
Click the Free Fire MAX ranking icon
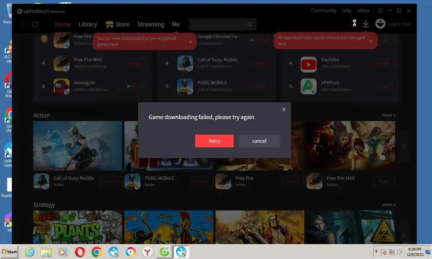61,63
